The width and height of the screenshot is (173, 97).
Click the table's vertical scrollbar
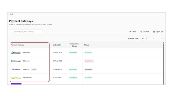(164, 64)
